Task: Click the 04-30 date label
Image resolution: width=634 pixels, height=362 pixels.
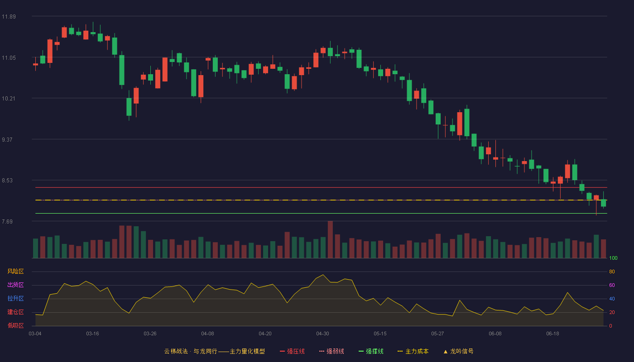Action: 322,333
